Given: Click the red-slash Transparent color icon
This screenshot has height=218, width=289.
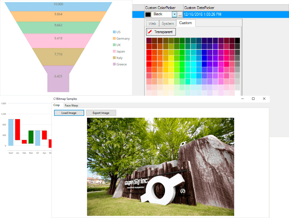Looking at the screenshot, I should point(151,32).
